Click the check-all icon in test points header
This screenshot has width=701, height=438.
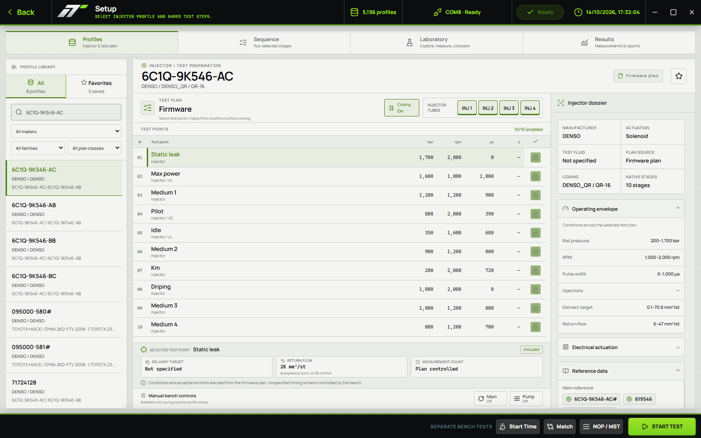click(535, 141)
